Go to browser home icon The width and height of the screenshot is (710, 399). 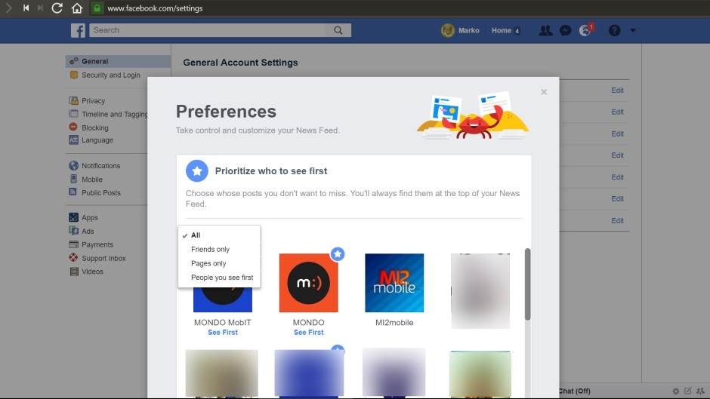coord(77,8)
